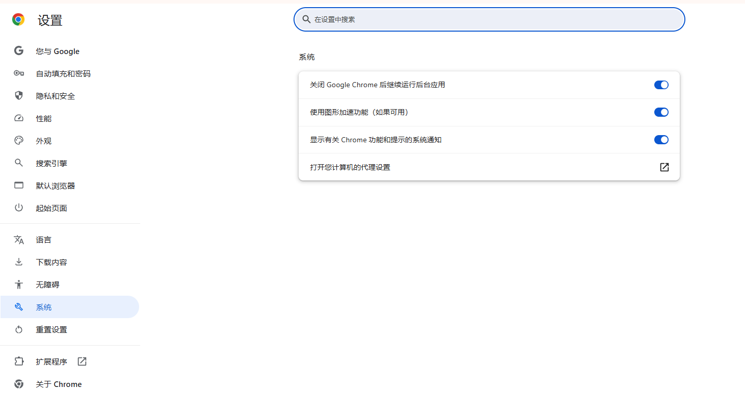This screenshot has width=745, height=415.
Task: Click the wrench icon for 系统
Action: point(19,307)
